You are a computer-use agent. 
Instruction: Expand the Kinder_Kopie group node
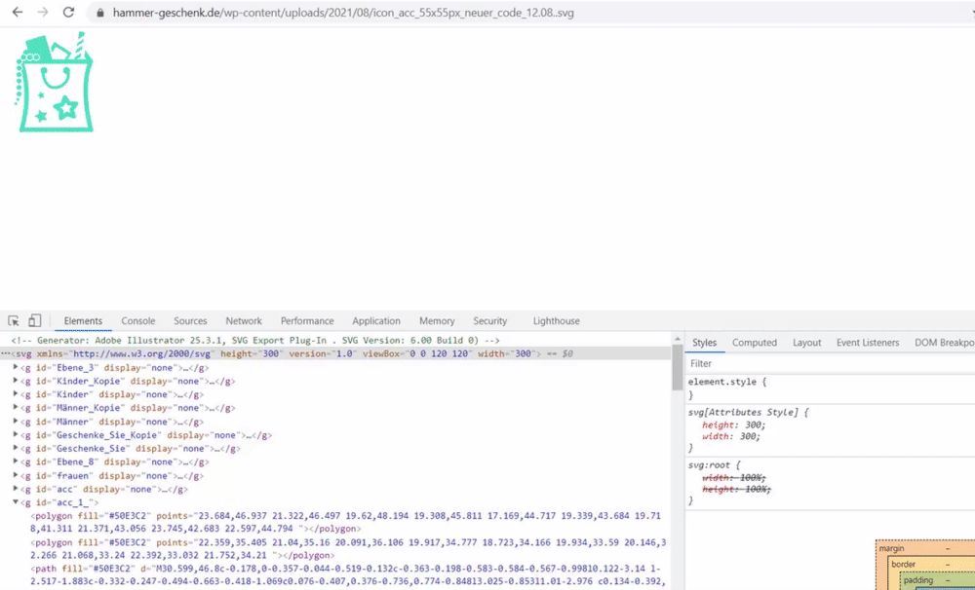click(16, 382)
